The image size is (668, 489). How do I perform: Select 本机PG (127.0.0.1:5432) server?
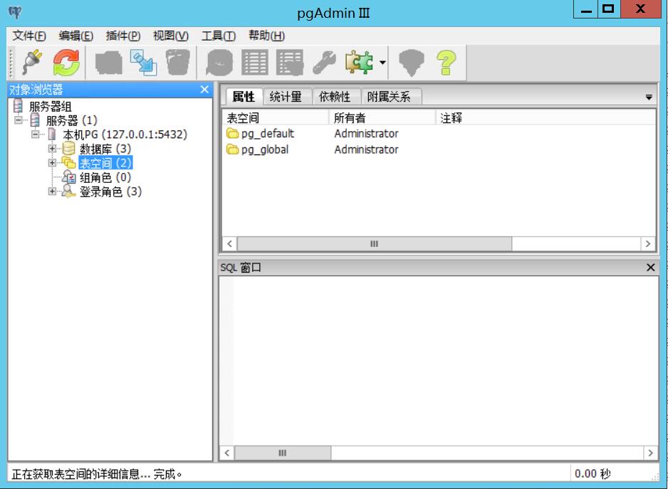[x=125, y=135]
